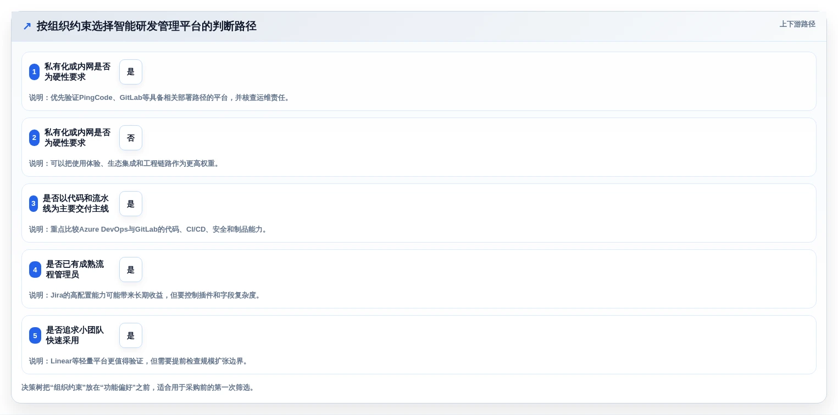Click the note about Linear等轻量平台
838x415 pixels.
pyautogui.click(x=140, y=361)
